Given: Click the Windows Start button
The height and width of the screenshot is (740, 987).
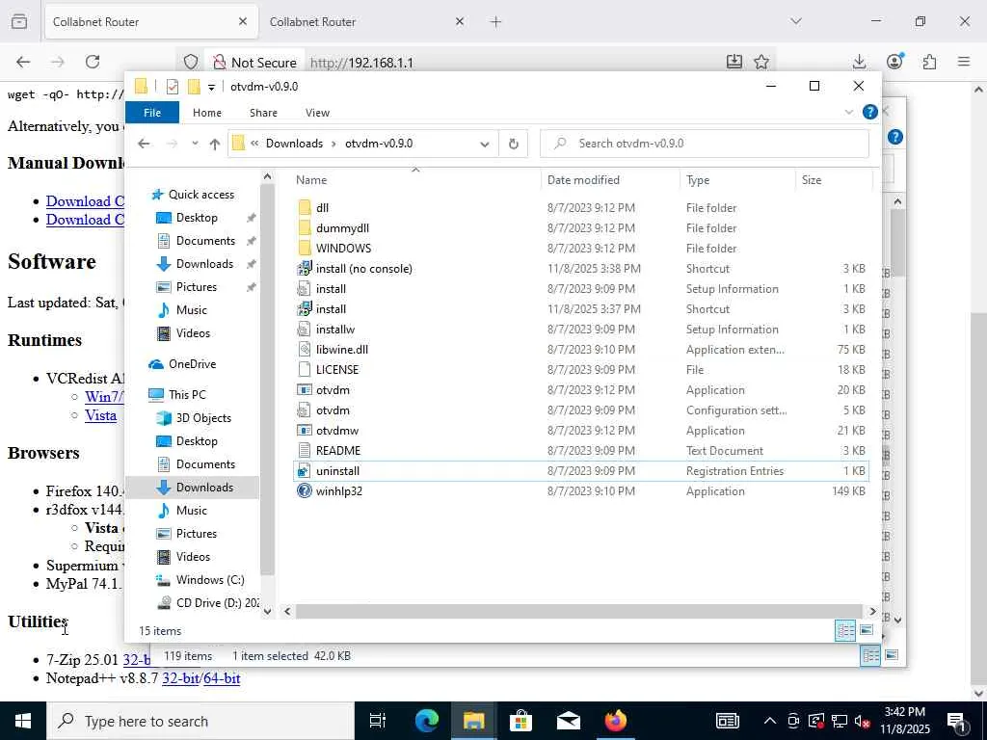Looking at the screenshot, I should pos(23,721).
